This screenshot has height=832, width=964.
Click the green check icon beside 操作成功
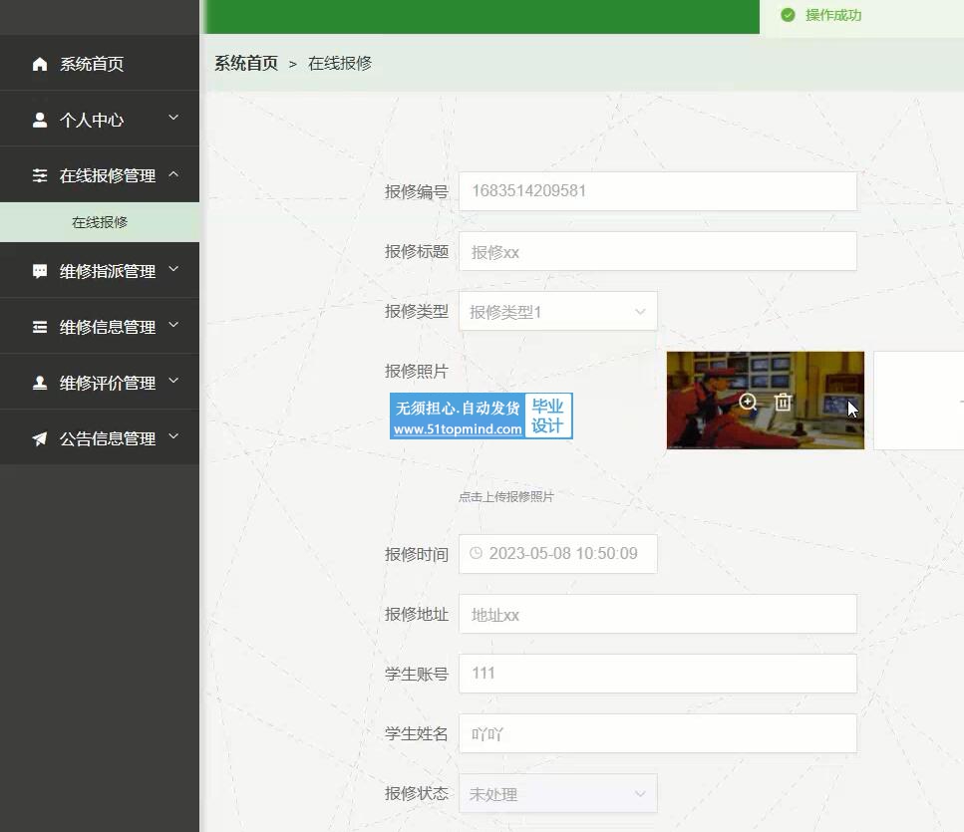(788, 15)
